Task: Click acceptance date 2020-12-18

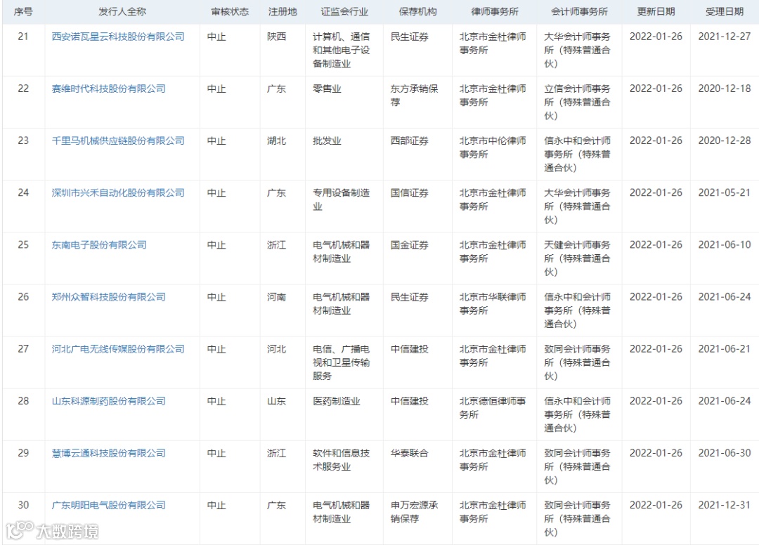Action: [x=725, y=89]
